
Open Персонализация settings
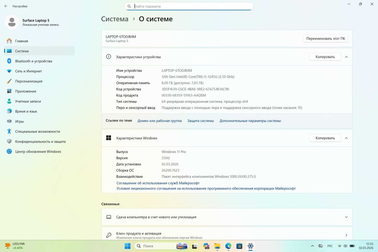39,81
